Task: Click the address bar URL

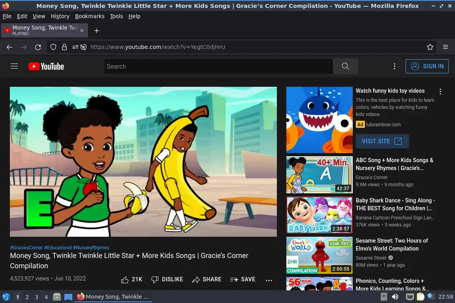Action: (x=158, y=47)
